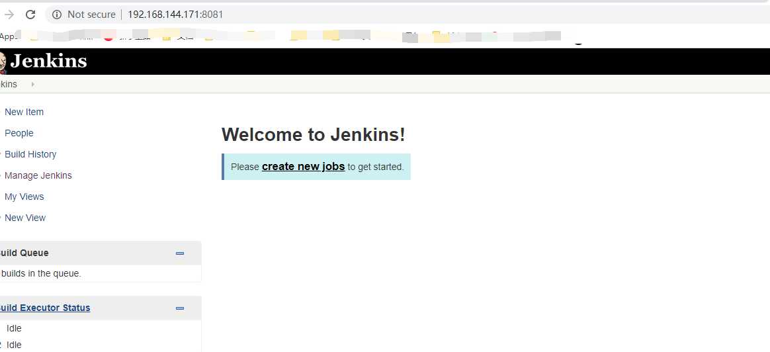Create a New View
The image size is (770, 352).
coord(25,218)
